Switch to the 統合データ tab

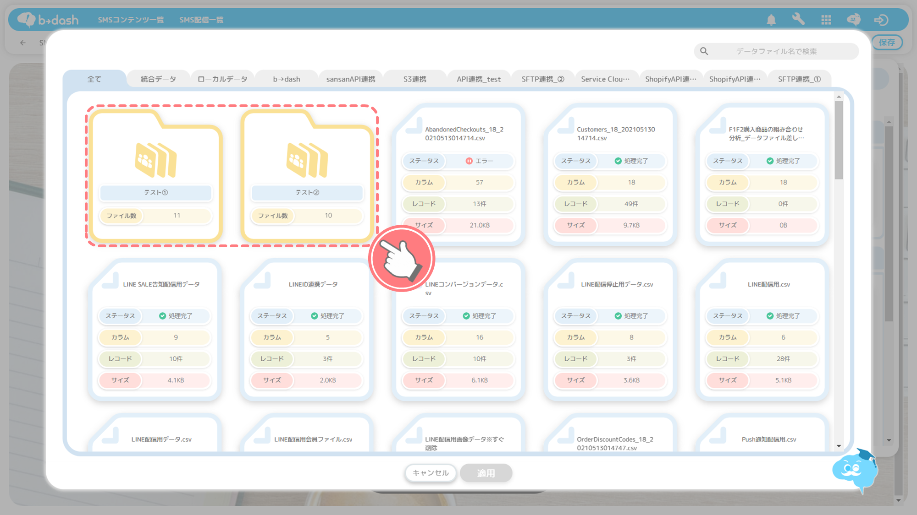[158, 79]
